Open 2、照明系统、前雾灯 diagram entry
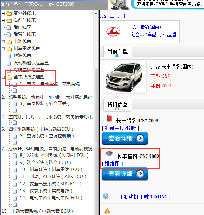The image size is (204, 215). tap(47, 97)
